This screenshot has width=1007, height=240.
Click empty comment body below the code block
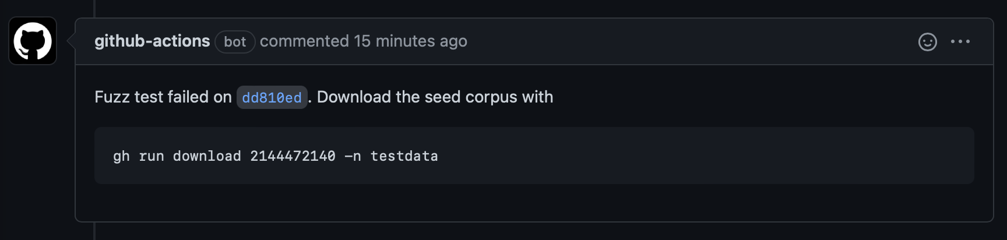point(534,203)
